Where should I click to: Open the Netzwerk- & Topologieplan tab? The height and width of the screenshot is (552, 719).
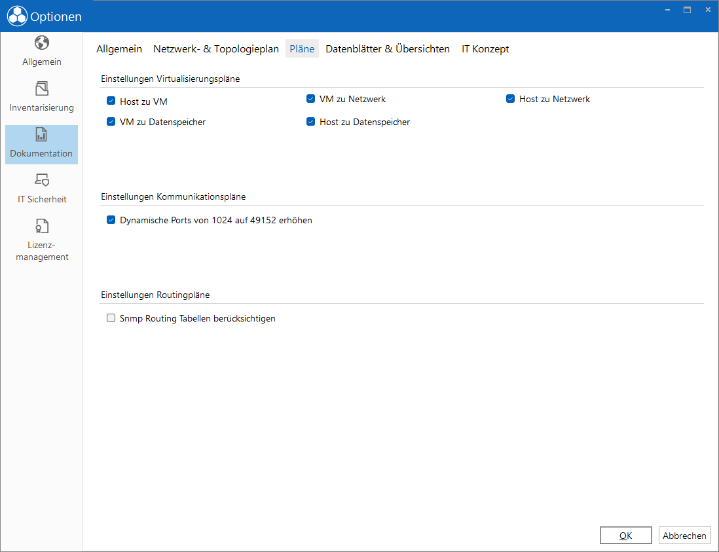coord(216,48)
